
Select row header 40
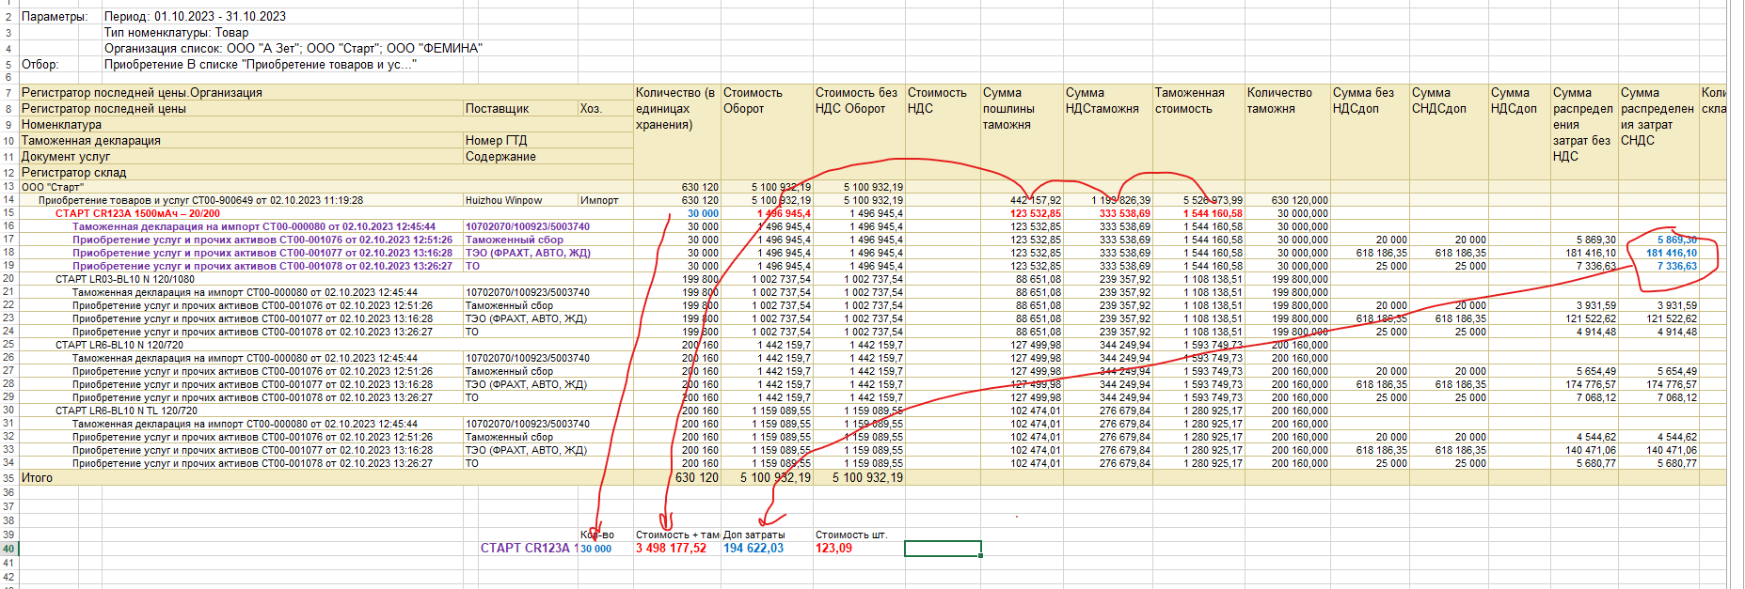click(x=8, y=549)
